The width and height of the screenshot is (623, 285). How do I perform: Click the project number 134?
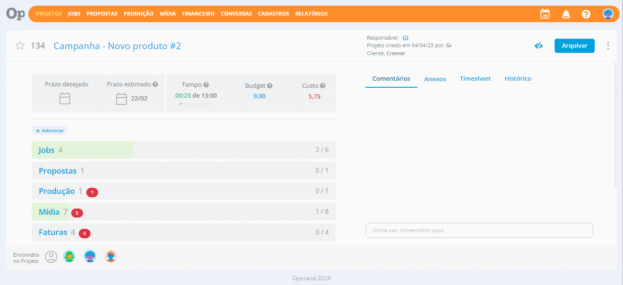coord(38,46)
